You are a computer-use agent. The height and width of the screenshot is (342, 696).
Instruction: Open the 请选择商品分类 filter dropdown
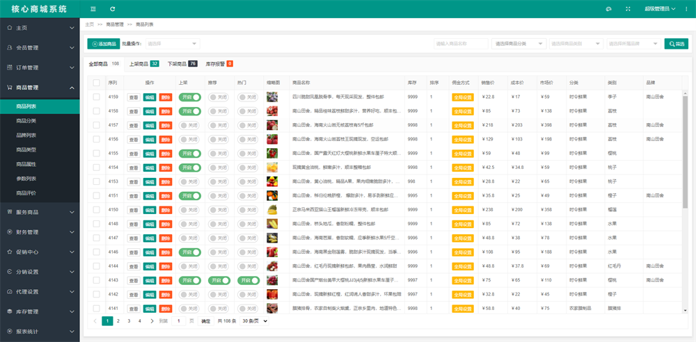518,44
